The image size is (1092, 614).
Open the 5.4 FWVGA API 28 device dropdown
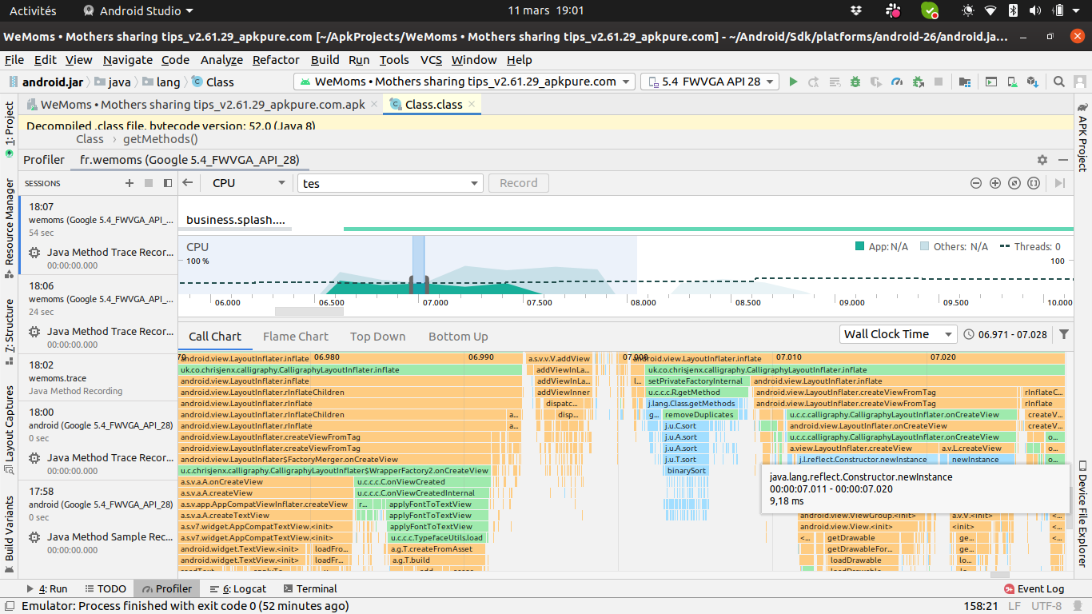tap(710, 82)
